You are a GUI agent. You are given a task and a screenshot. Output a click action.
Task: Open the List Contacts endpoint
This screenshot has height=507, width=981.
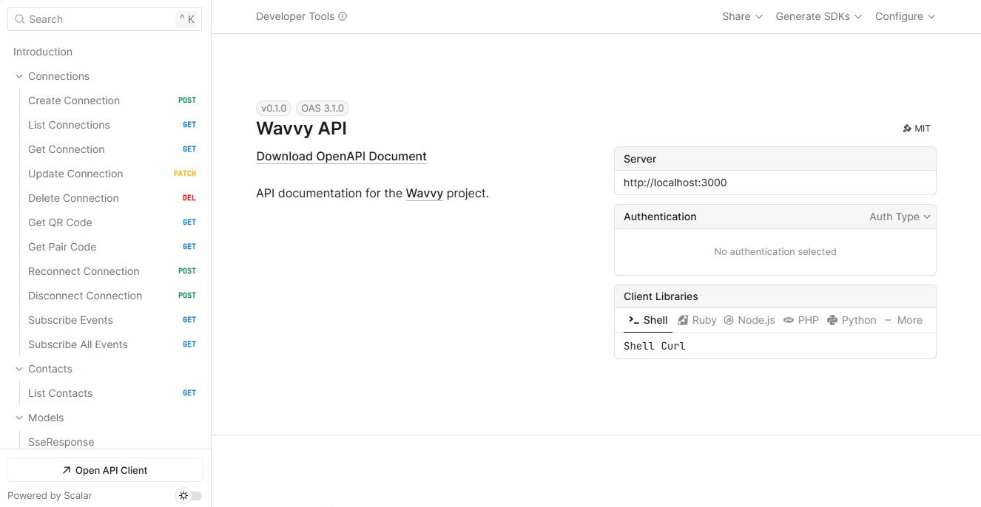pyautogui.click(x=109, y=393)
